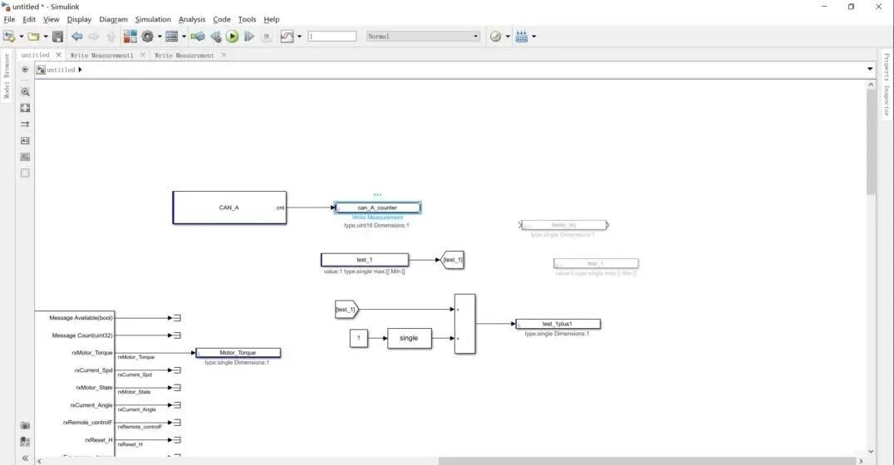
Task: Toggle the Hide/Show Explorer Bar button
Action: pyautogui.click(x=25, y=70)
